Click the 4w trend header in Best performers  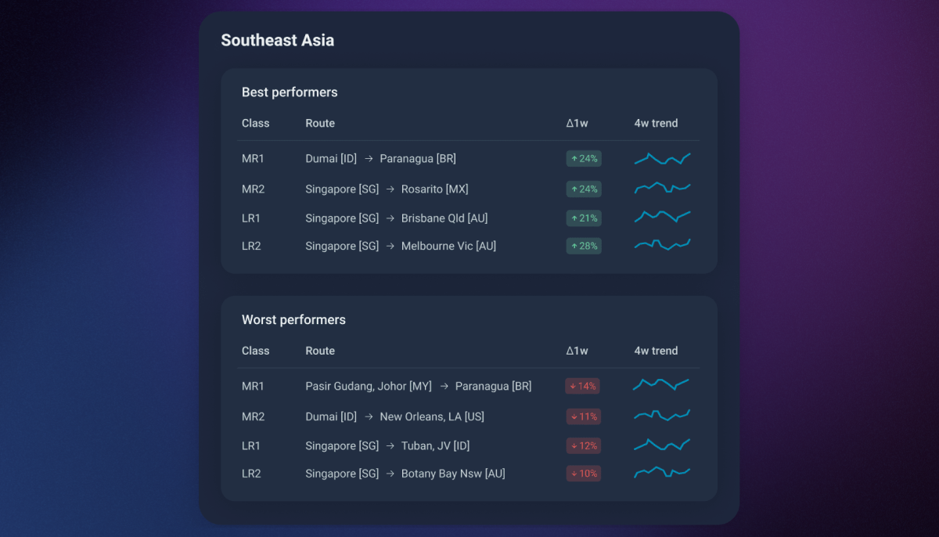point(656,124)
